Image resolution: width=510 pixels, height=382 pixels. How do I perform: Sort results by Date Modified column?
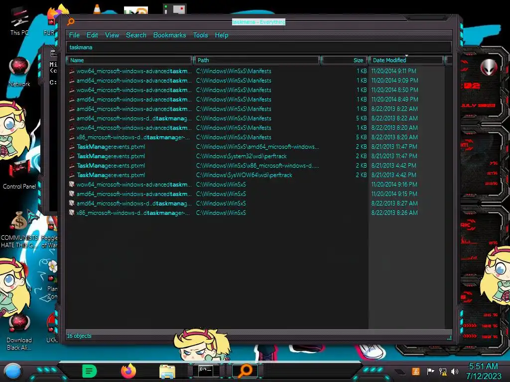click(406, 60)
